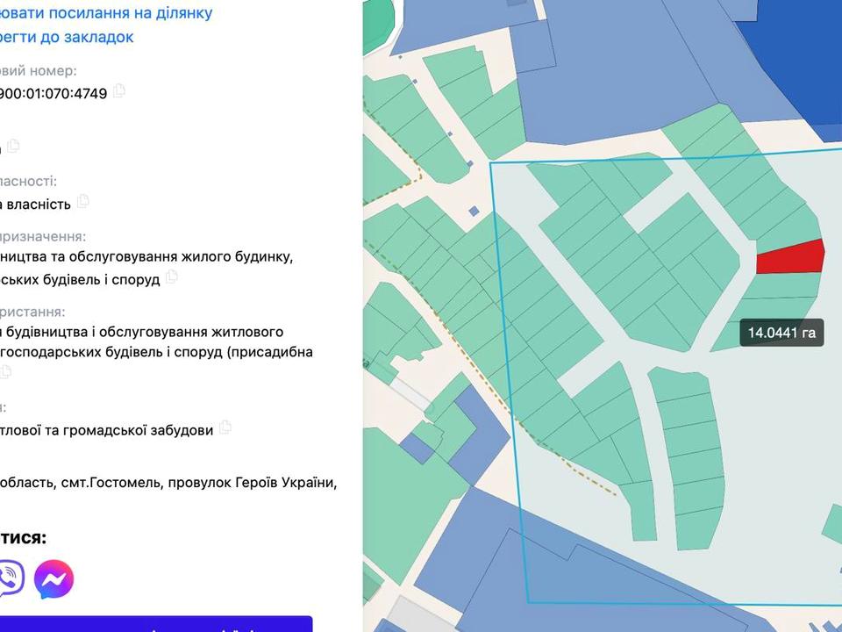Screen dimensions: 842x632
Task: Copy the cadastral number 070:4749
Action: pos(119,91)
